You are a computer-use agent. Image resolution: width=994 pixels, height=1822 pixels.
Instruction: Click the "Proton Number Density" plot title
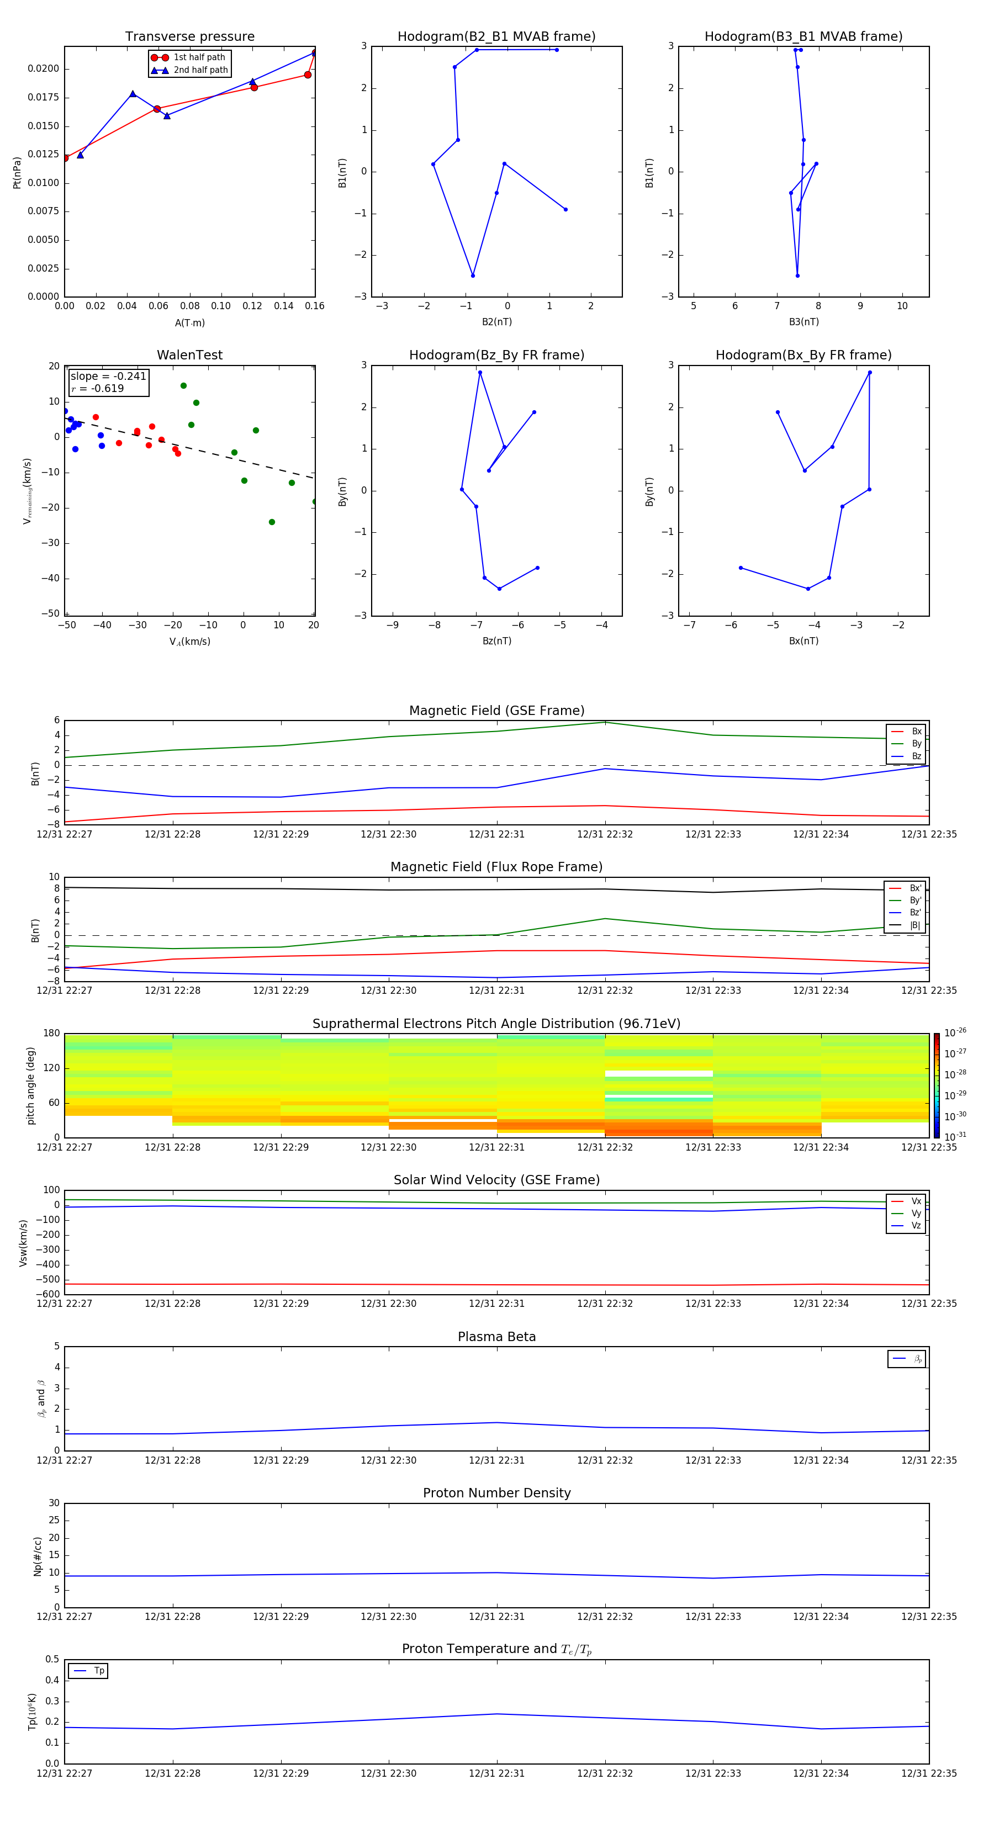point(496,1493)
